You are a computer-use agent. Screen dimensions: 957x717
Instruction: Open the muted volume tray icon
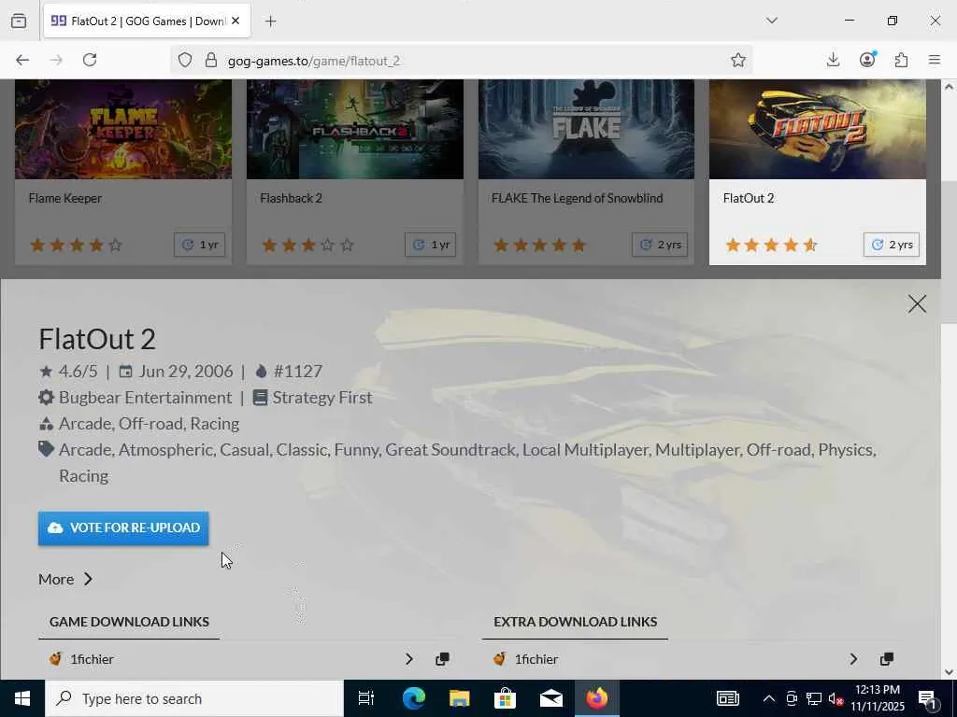(x=836, y=698)
